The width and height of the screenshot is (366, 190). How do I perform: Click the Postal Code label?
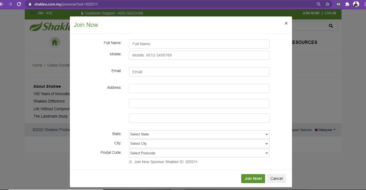(x=111, y=152)
